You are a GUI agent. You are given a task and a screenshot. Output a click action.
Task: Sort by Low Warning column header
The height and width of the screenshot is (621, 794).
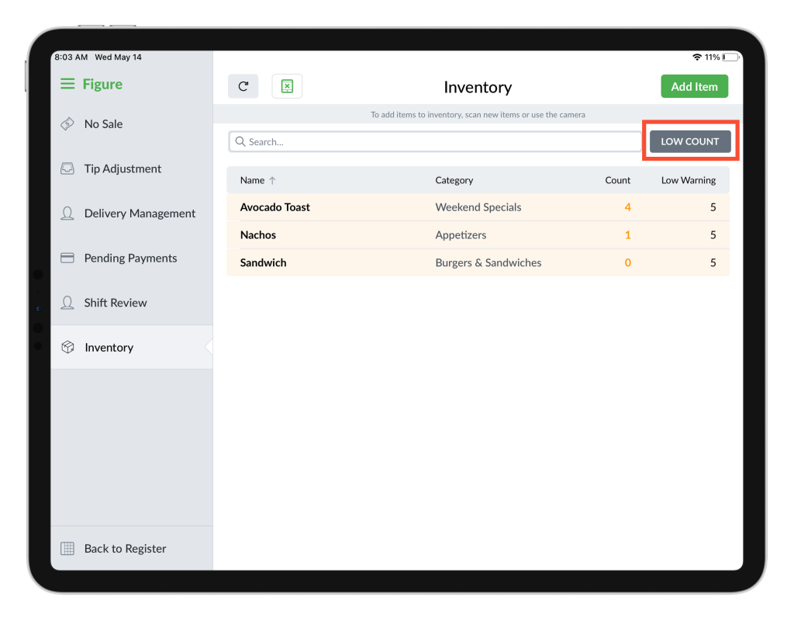click(689, 180)
